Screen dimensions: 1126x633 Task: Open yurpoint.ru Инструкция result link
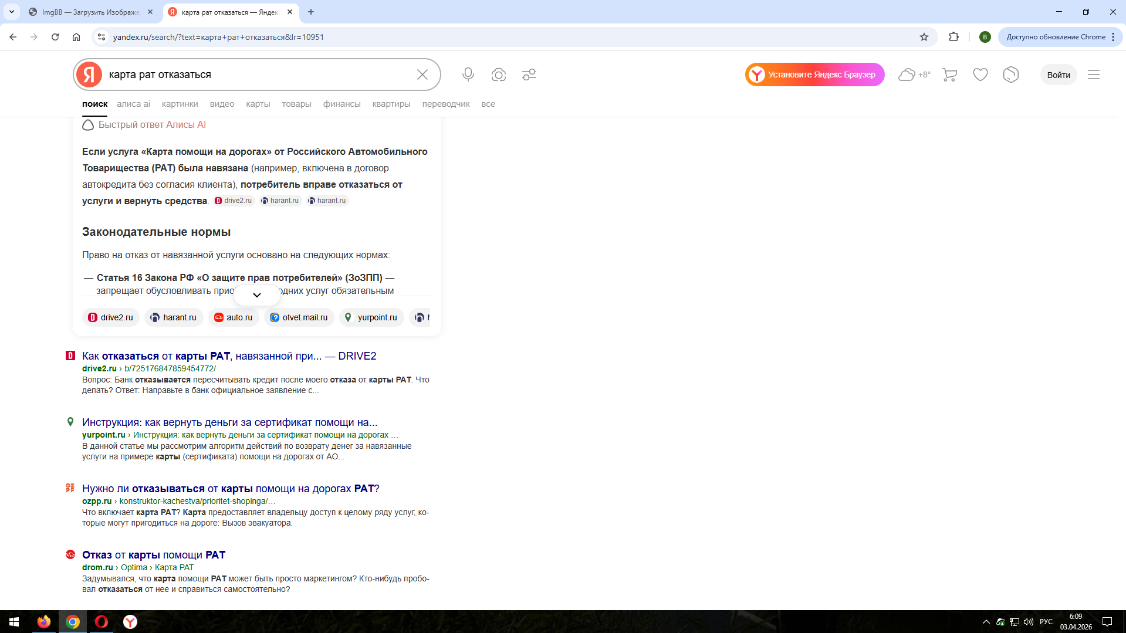pyautogui.click(x=229, y=422)
